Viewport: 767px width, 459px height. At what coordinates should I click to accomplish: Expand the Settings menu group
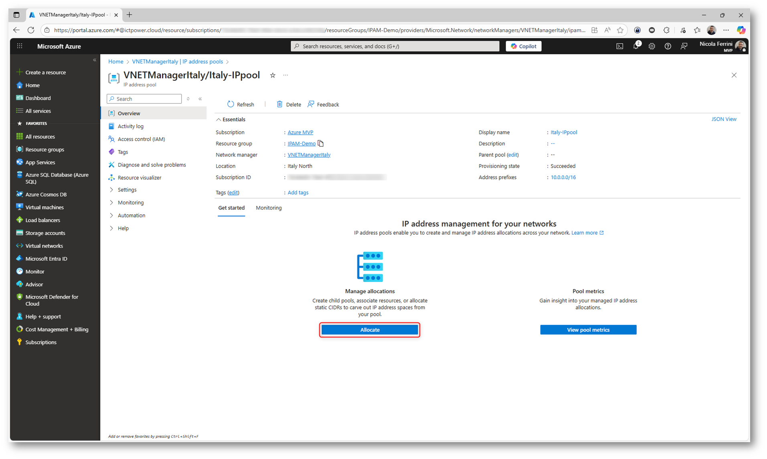pyautogui.click(x=127, y=190)
